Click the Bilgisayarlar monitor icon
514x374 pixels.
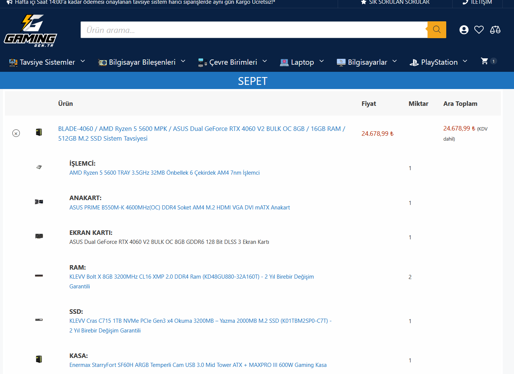341,62
